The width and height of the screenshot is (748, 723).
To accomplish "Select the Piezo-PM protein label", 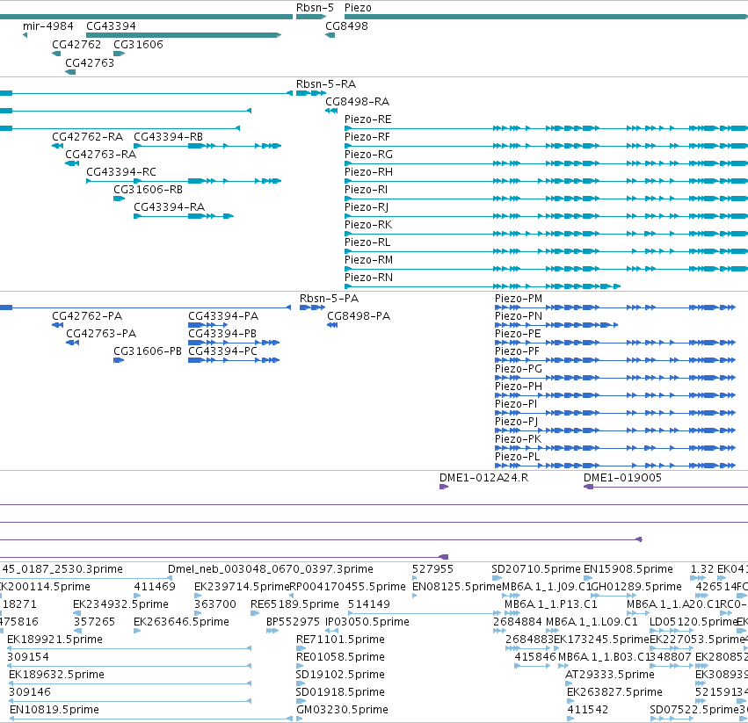I will [519, 299].
